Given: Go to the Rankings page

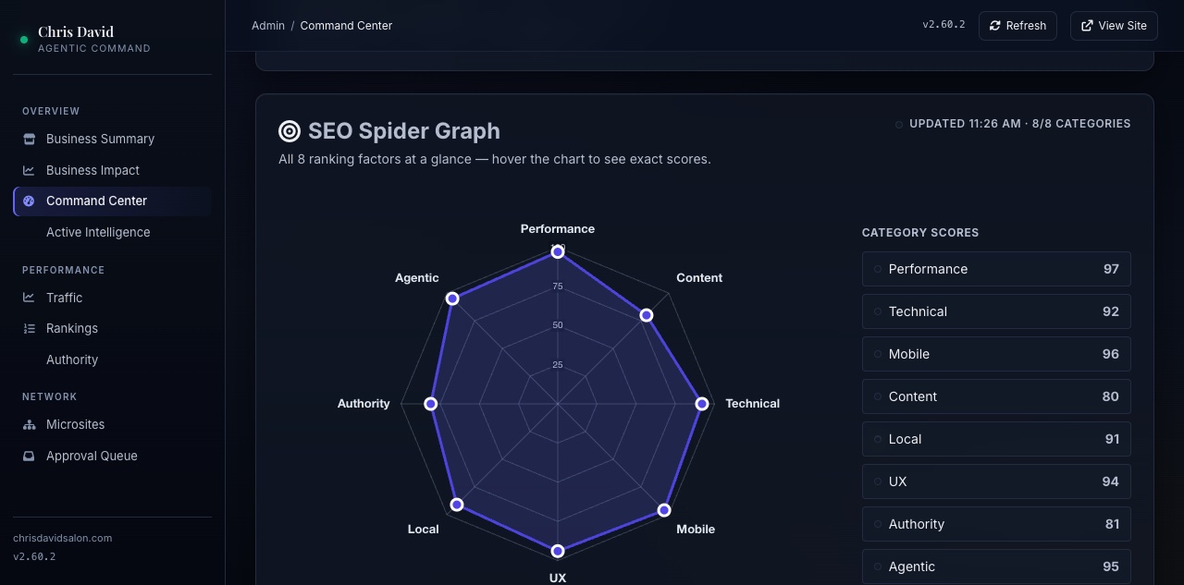Looking at the screenshot, I should 112,328.
